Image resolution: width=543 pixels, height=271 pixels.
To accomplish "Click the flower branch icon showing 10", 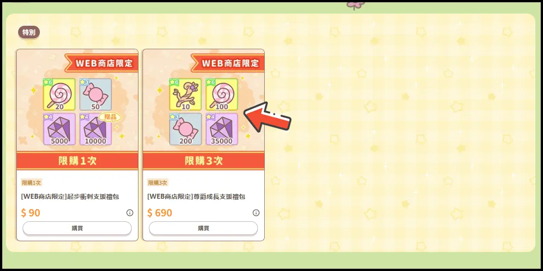I will (186, 94).
